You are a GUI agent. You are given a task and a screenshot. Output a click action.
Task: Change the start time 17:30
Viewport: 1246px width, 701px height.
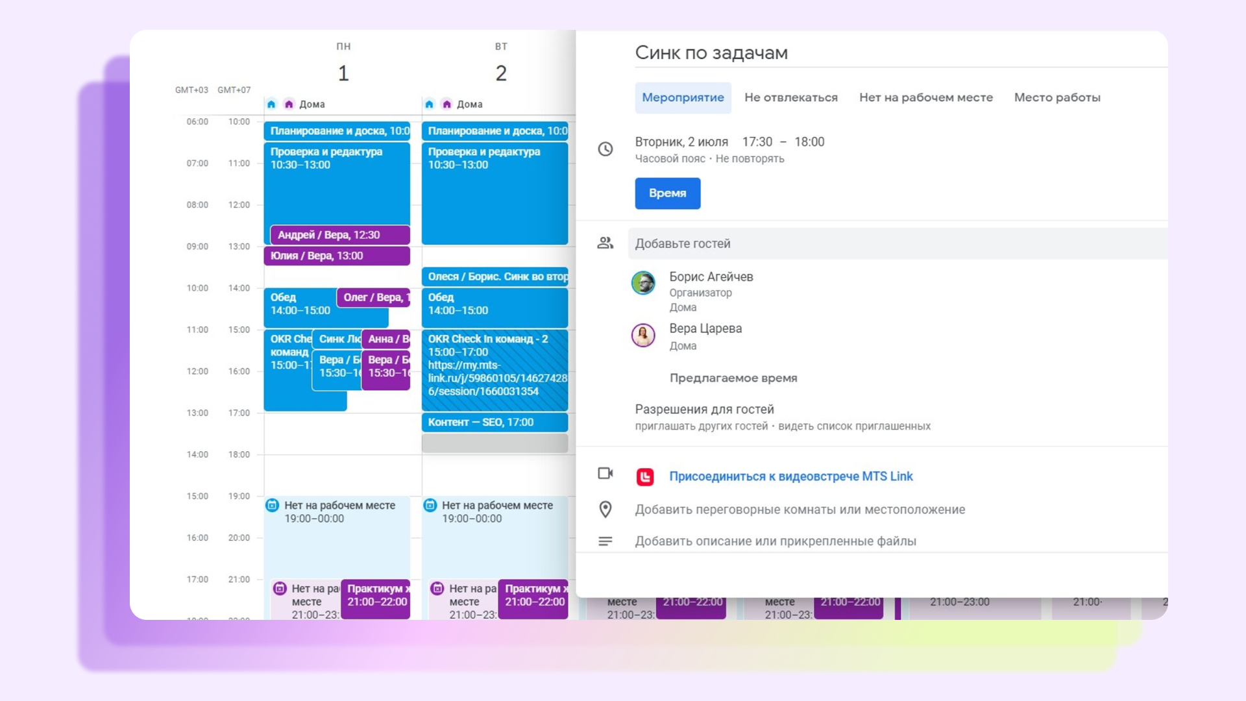(x=757, y=141)
